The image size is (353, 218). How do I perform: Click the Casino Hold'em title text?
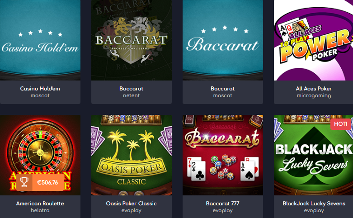pos(40,89)
